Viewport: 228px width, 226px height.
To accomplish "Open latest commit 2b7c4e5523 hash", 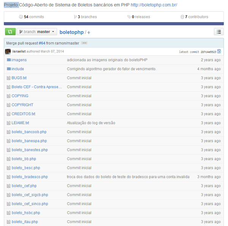I will [208, 52].
